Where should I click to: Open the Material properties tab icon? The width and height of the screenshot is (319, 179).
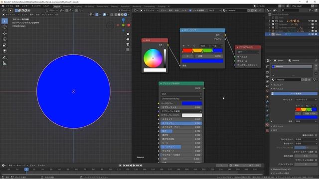[x=267, y=125]
